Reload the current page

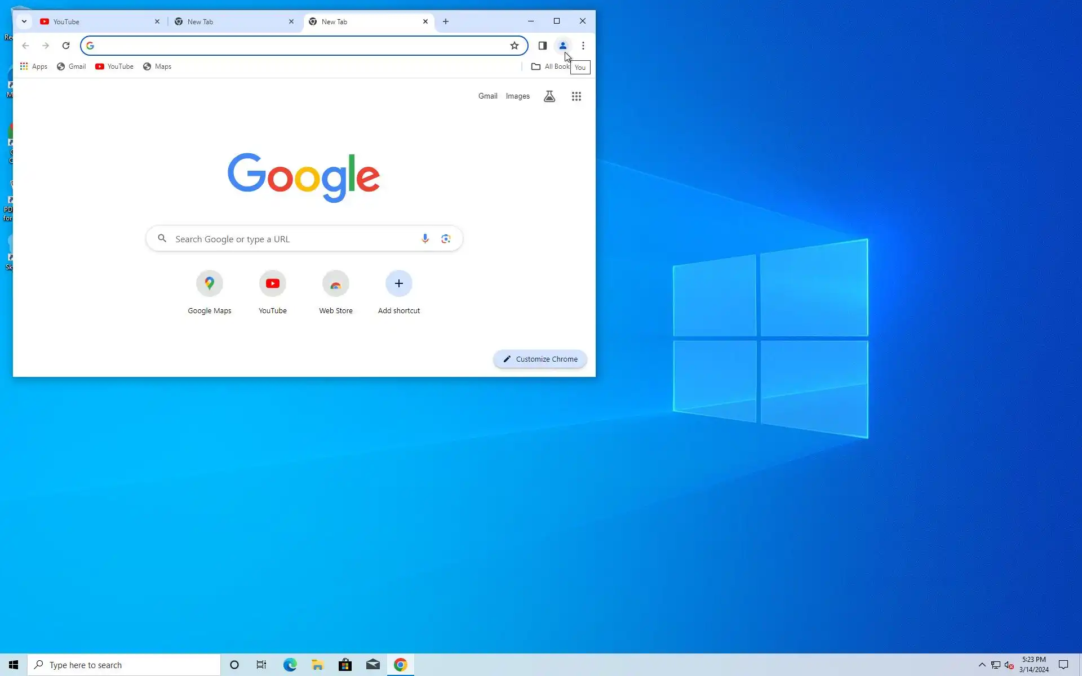pyautogui.click(x=66, y=46)
